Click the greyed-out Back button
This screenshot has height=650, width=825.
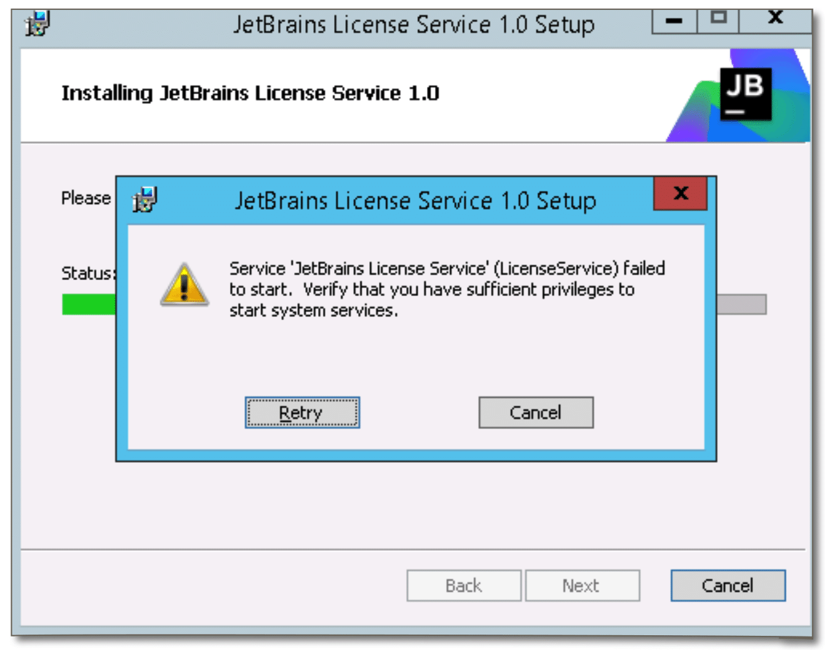click(x=464, y=585)
